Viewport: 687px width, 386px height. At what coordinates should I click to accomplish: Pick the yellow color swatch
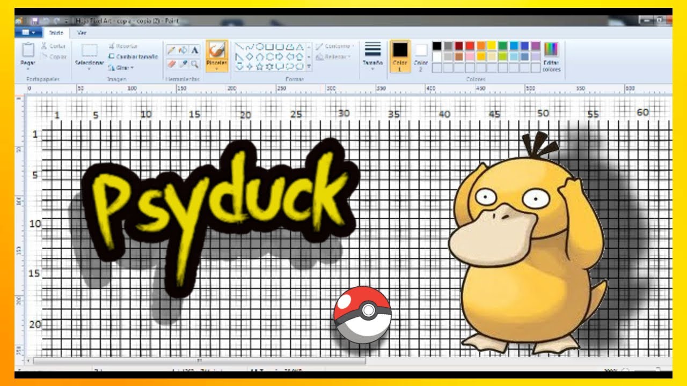pyautogui.click(x=492, y=46)
